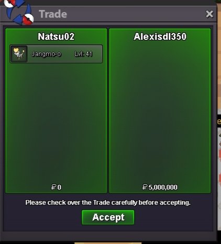
Task: Click the Pokedollar symbol beside 5,000,000
Action: (145, 187)
